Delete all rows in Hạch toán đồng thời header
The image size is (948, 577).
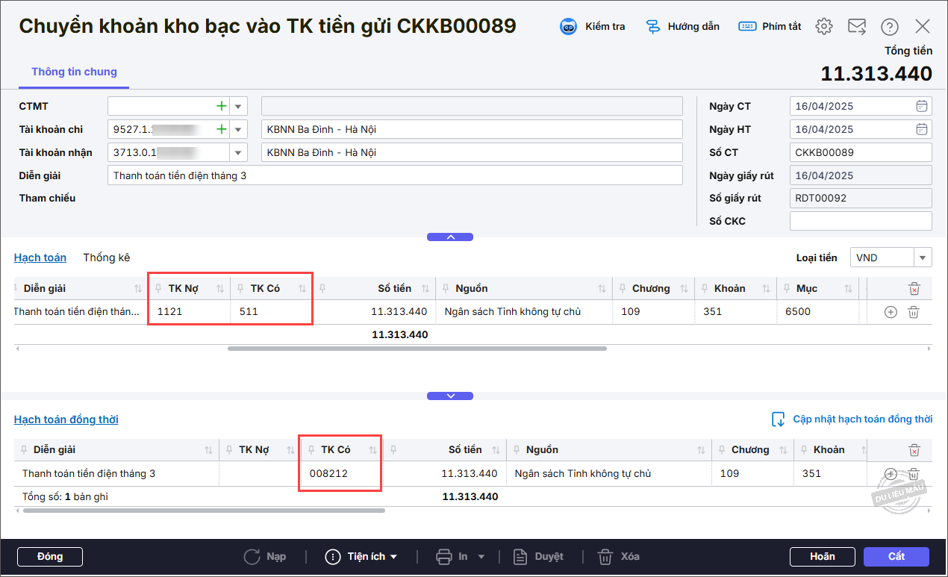(x=914, y=449)
